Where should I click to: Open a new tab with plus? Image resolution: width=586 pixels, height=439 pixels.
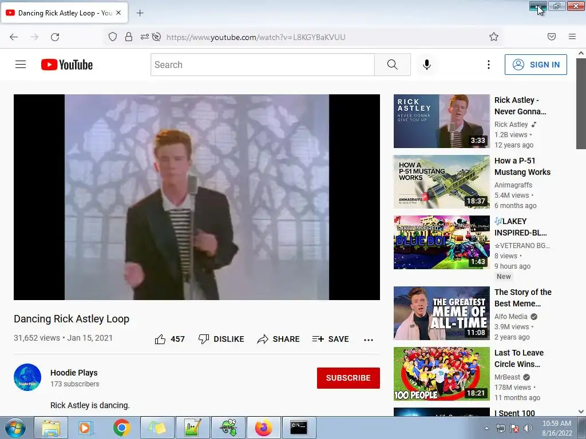coord(140,13)
